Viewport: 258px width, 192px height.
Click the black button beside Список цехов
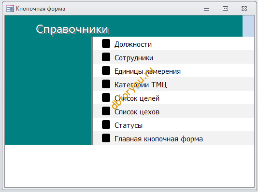[x=106, y=111]
